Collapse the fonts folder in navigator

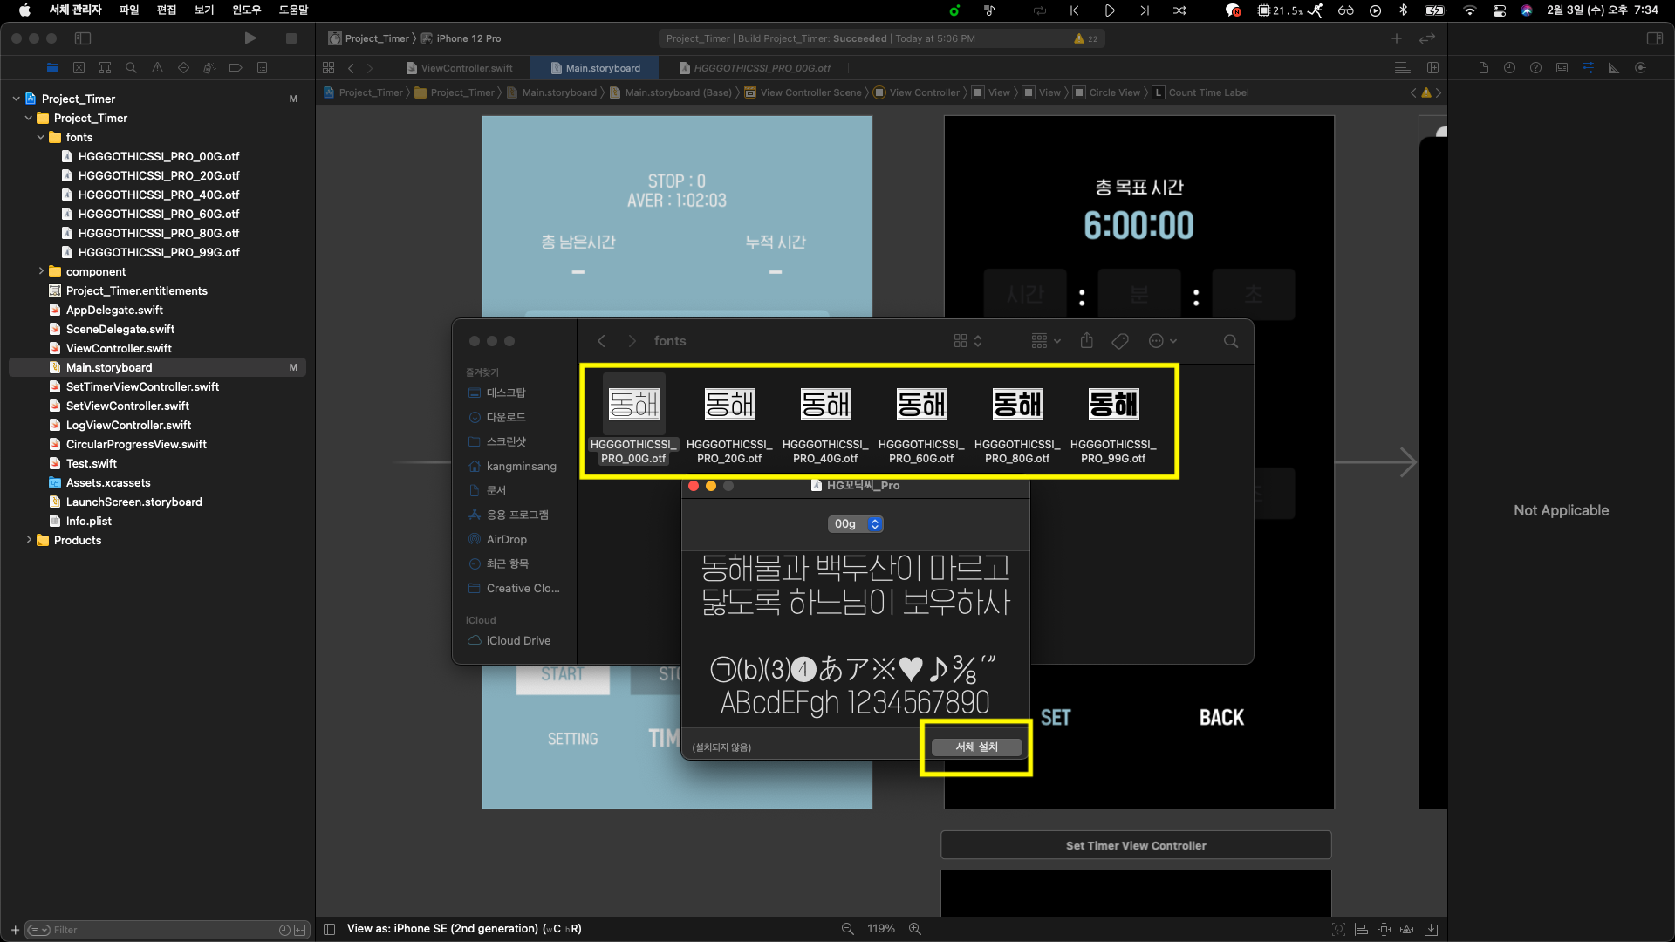40,137
